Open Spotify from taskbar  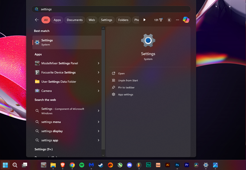82,165
